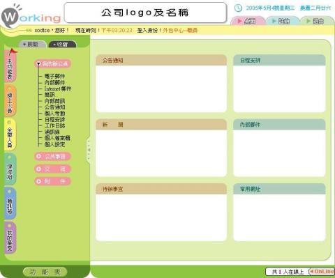Select the orange 線上人員 vertical tab
This screenshot has height=278, width=335.
coord(10,101)
